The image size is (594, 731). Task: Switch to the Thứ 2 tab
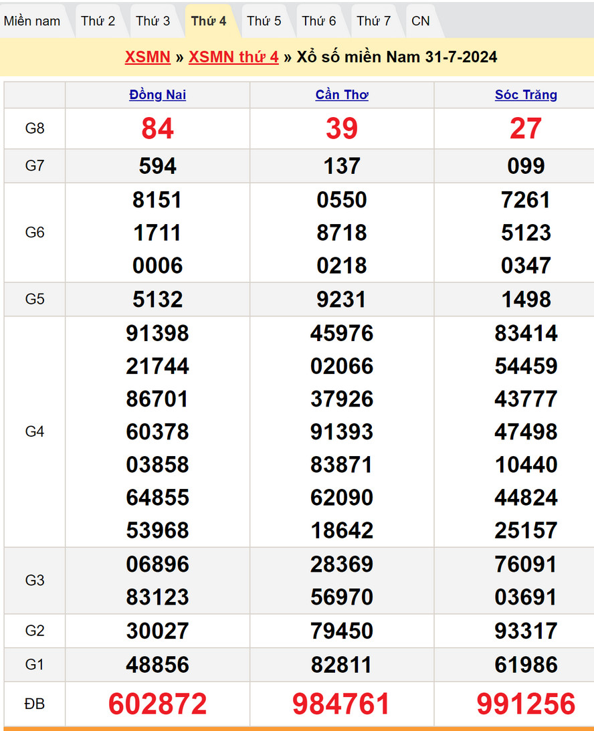tap(98, 21)
